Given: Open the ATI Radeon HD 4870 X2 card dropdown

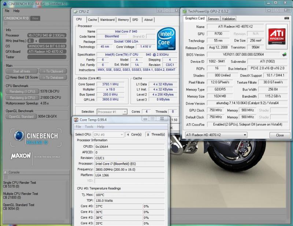Looking at the screenshot, I should pos(216,135).
